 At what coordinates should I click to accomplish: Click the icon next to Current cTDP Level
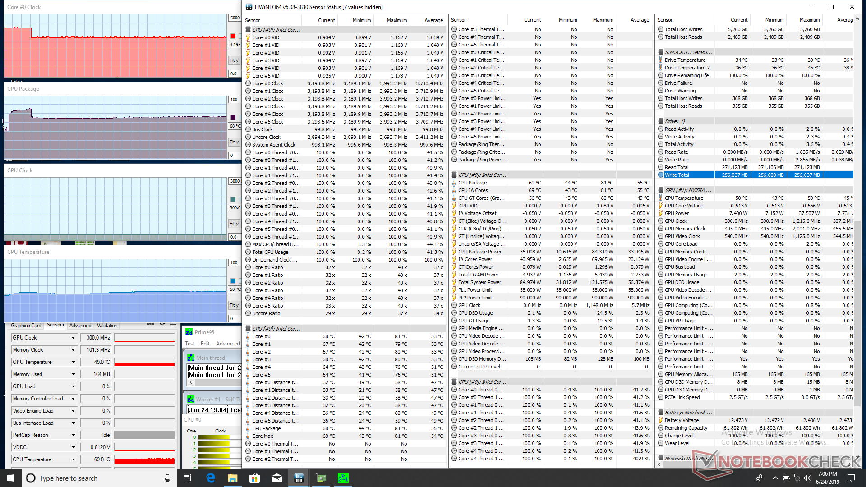coord(454,367)
